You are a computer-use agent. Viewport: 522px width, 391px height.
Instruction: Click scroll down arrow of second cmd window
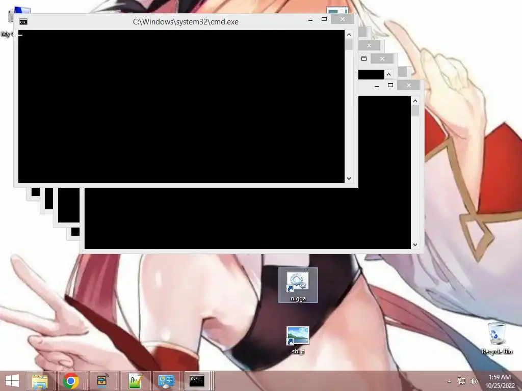415,245
